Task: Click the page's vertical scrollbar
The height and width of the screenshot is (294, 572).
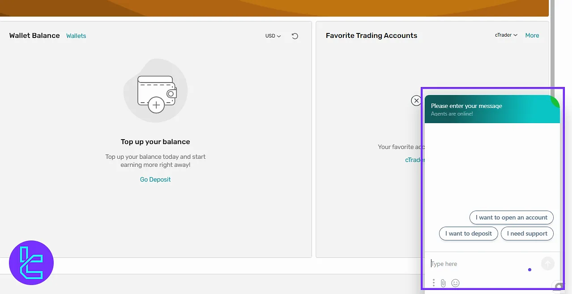Action: [552, 45]
